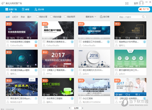The width and height of the screenshot is (152, 110).
Task: Click the title 夏日清新微立体工作
Action: 129,70
